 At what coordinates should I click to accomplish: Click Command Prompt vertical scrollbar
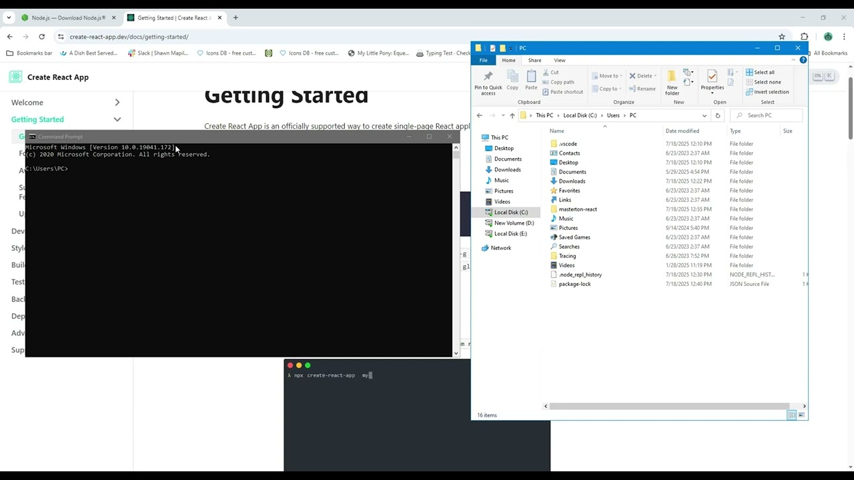coord(456,154)
